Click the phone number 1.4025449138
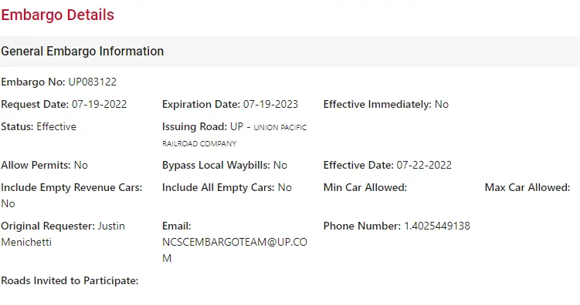580x305 pixels. pos(437,226)
